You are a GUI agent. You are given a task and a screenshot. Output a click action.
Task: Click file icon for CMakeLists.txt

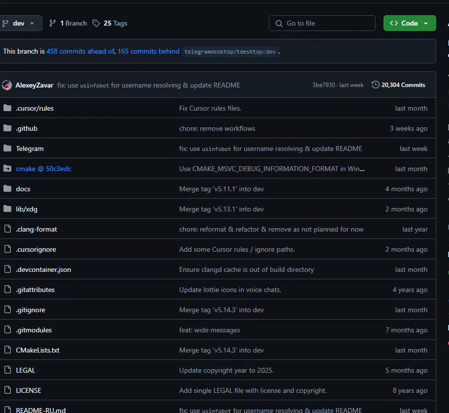[x=8, y=350]
